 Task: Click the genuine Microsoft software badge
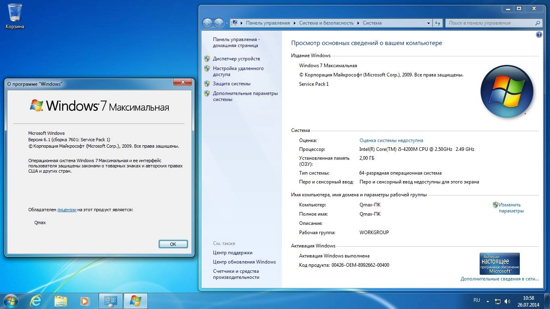(x=499, y=264)
